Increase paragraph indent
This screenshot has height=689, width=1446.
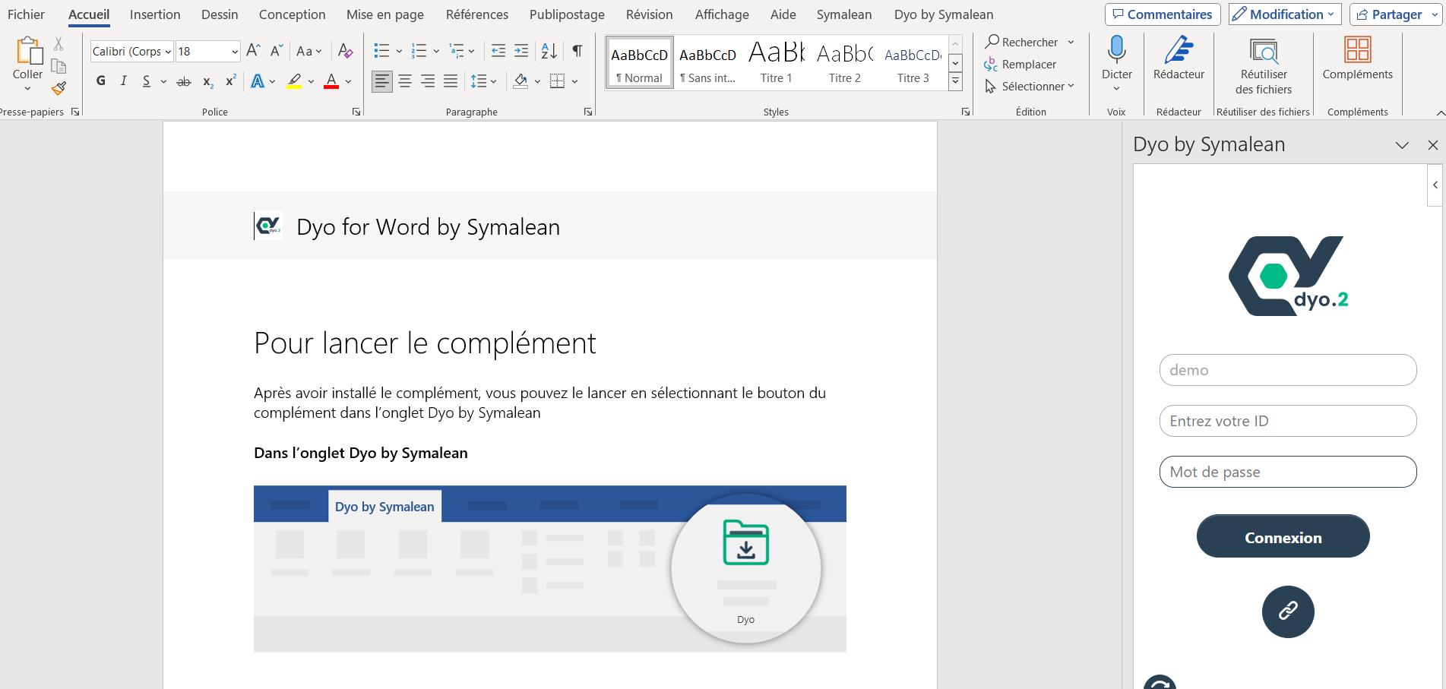click(x=521, y=51)
